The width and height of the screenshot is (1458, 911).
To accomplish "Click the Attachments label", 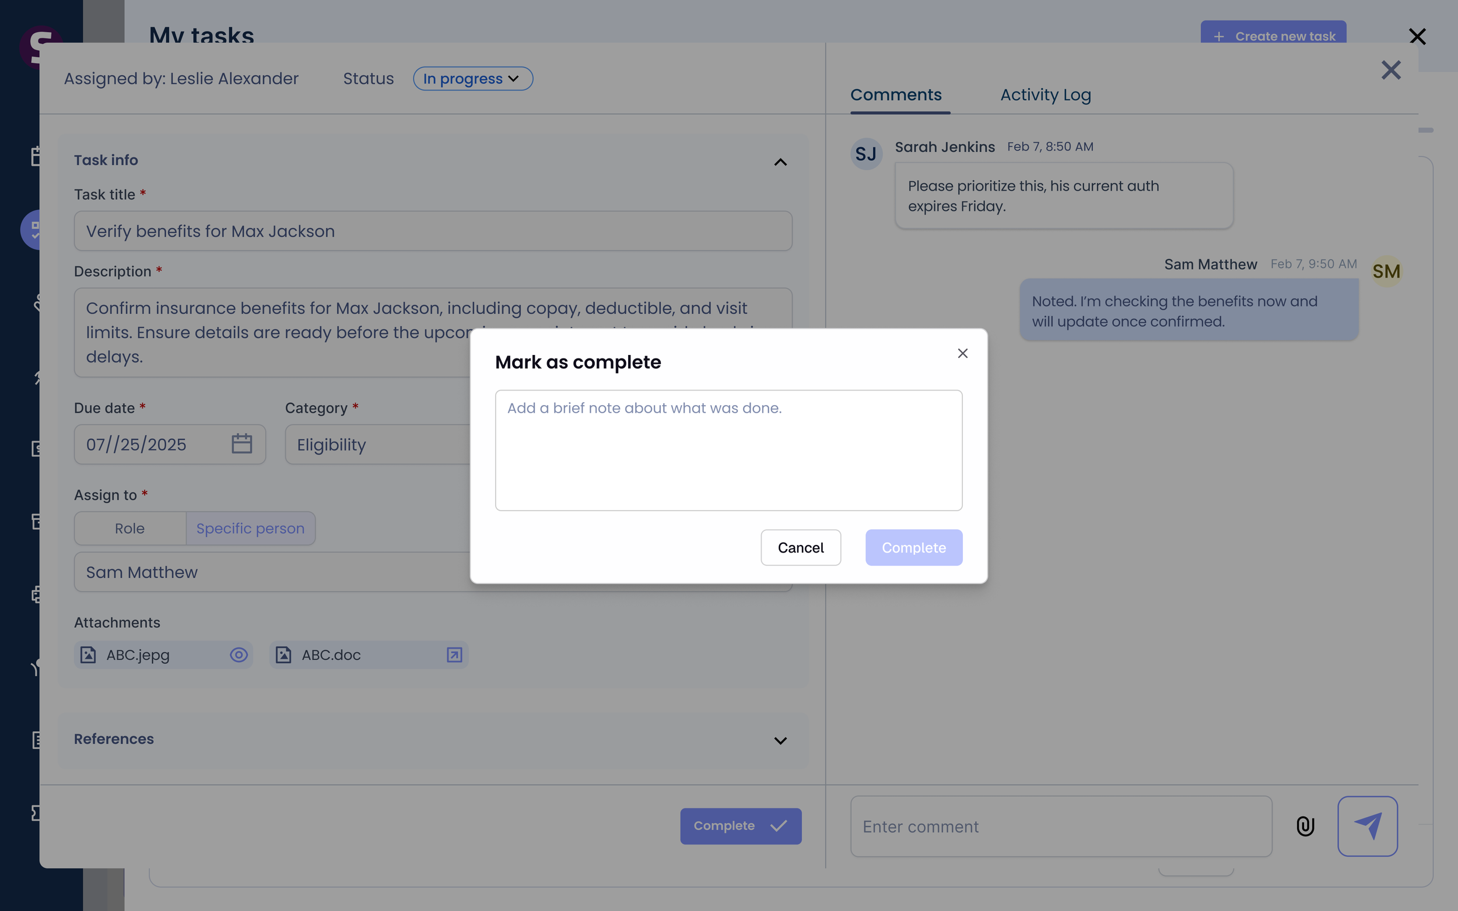I will pos(117,622).
